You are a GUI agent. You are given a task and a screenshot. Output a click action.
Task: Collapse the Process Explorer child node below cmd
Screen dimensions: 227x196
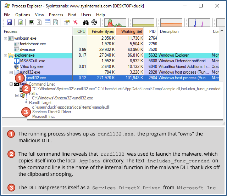click(x=17, y=95)
